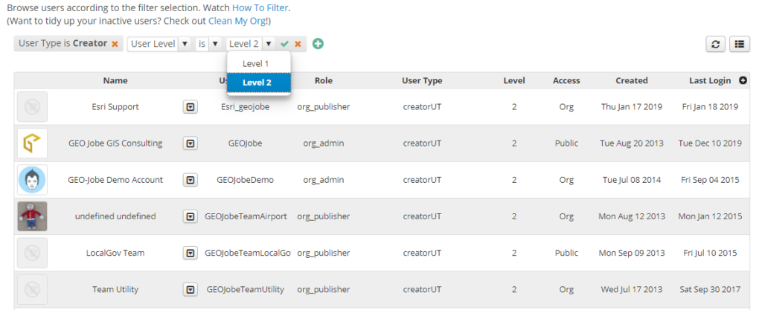
Task: Add a new filter with plus icon
Action: pos(318,44)
